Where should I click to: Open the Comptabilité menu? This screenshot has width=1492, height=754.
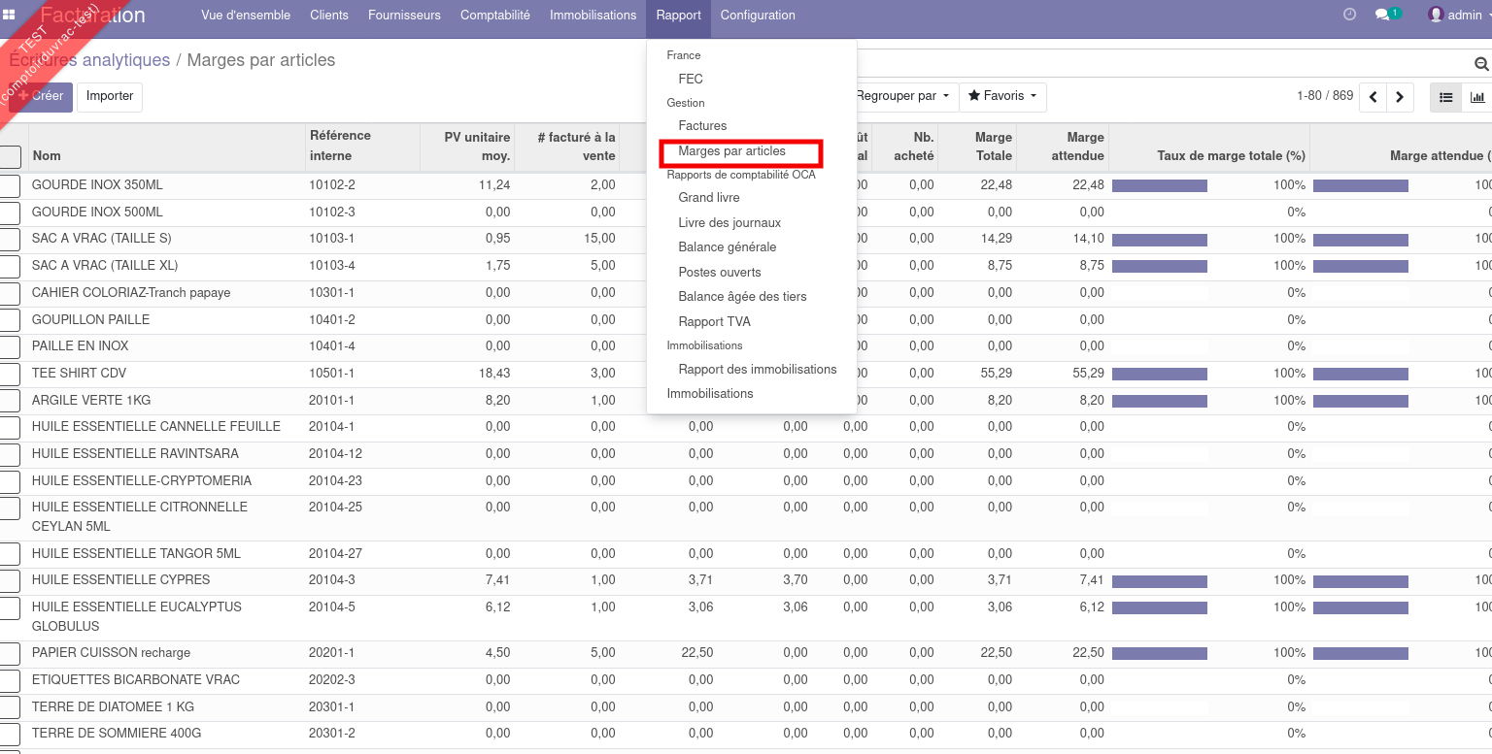(x=494, y=15)
